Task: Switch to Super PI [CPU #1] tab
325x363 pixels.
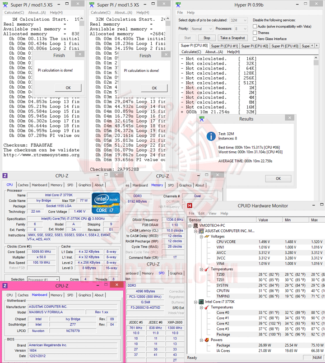Action: 224,46
